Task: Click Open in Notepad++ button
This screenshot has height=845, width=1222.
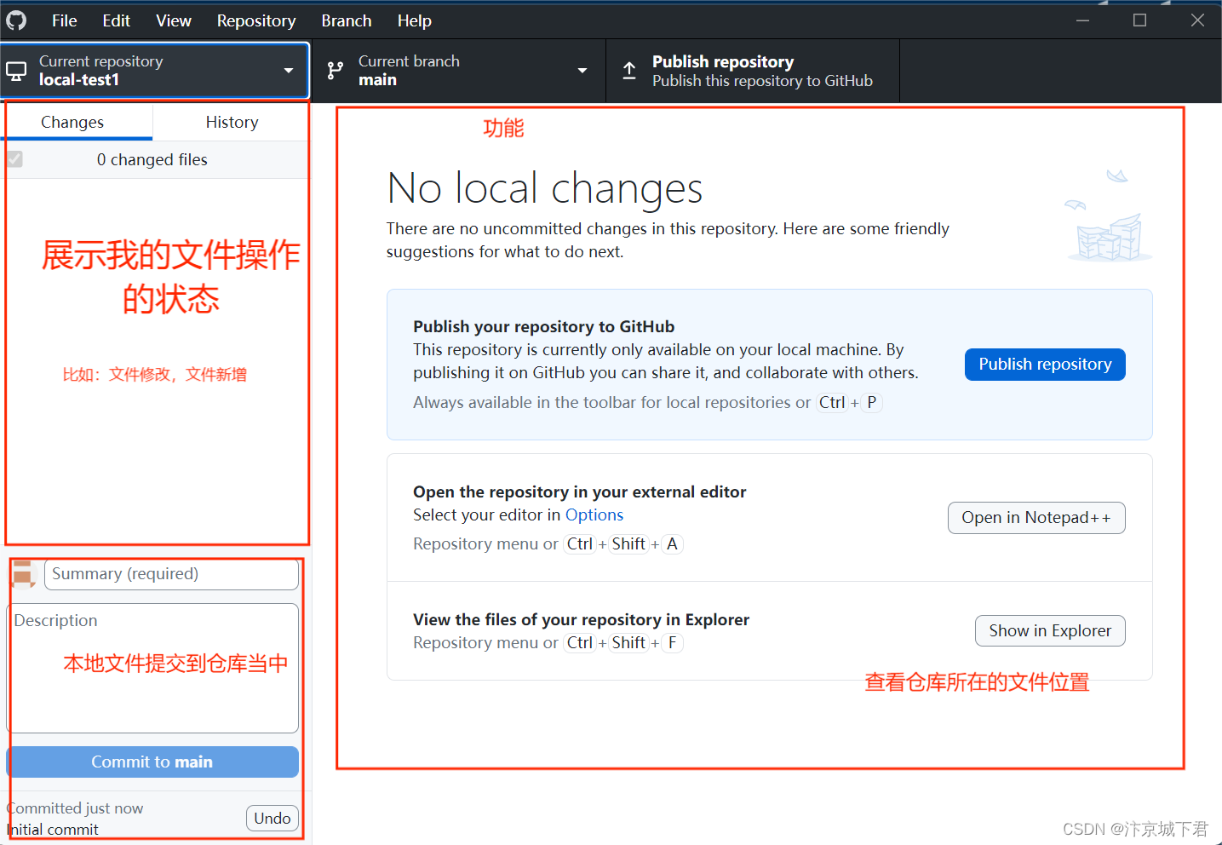Action: pos(1036,518)
